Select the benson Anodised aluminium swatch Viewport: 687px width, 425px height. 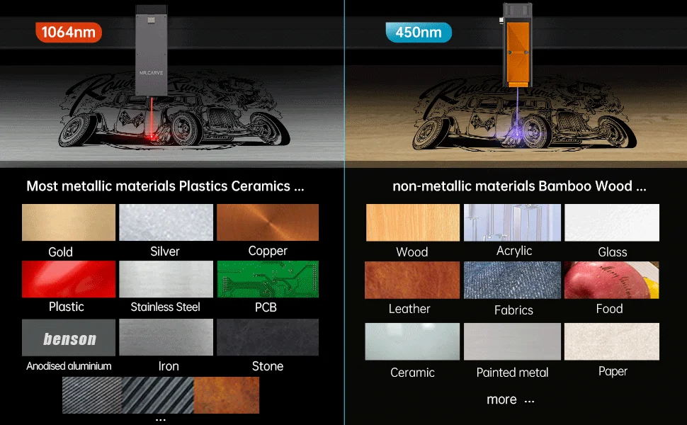[69, 337]
